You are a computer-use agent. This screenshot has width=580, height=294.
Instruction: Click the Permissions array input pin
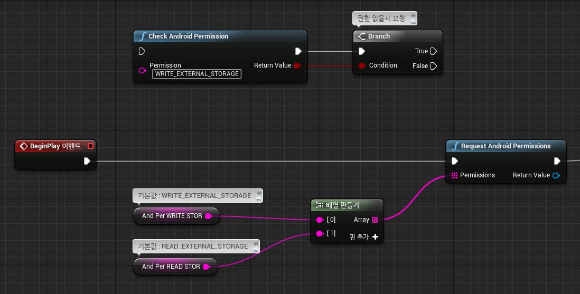455,175
